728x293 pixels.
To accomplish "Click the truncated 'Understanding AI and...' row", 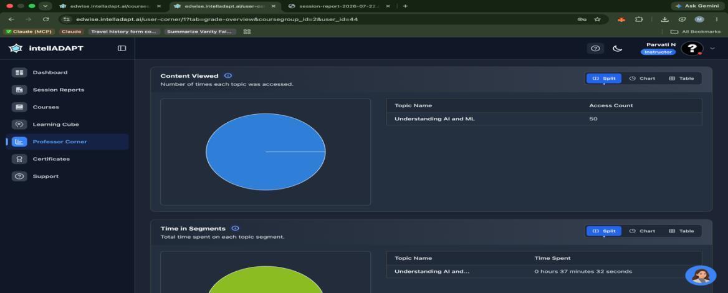I will click(x=544, y=272).
